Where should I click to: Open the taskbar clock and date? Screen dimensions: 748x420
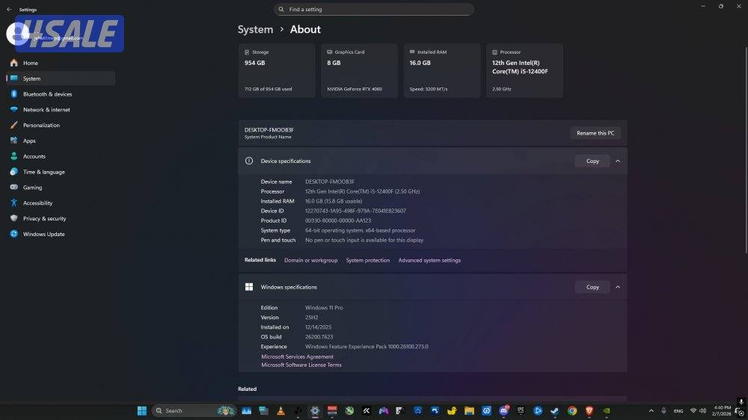722,411
